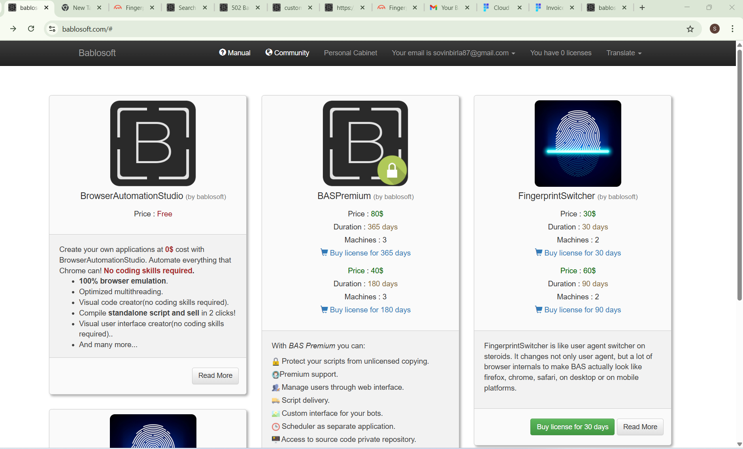Open the Chrome three-dot menu
The image size is (743, 449).
coord(733,28)
